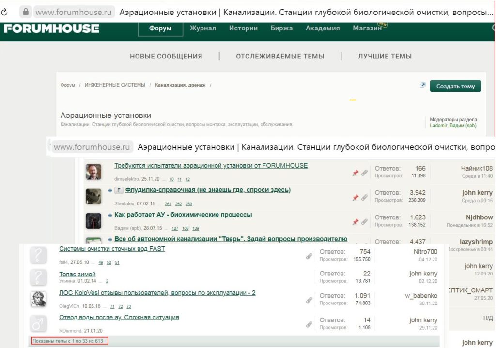Click the padlock site security icon

click(x=26, y=12)
